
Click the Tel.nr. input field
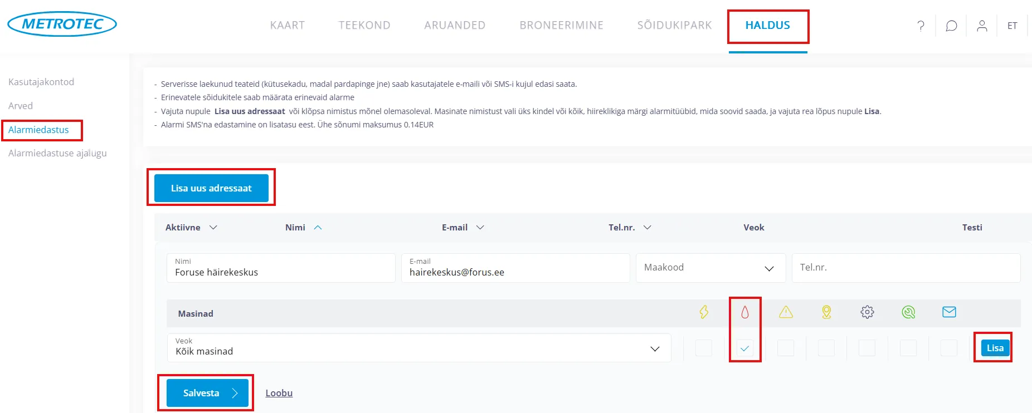click(906, 268)
